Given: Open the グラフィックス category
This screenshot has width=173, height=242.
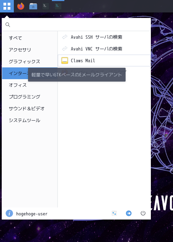Looking at the screenshot, I should pos(30,62).
